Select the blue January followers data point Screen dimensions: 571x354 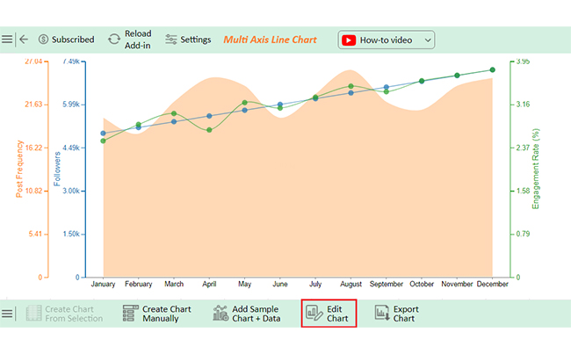[x=103, y=134]
